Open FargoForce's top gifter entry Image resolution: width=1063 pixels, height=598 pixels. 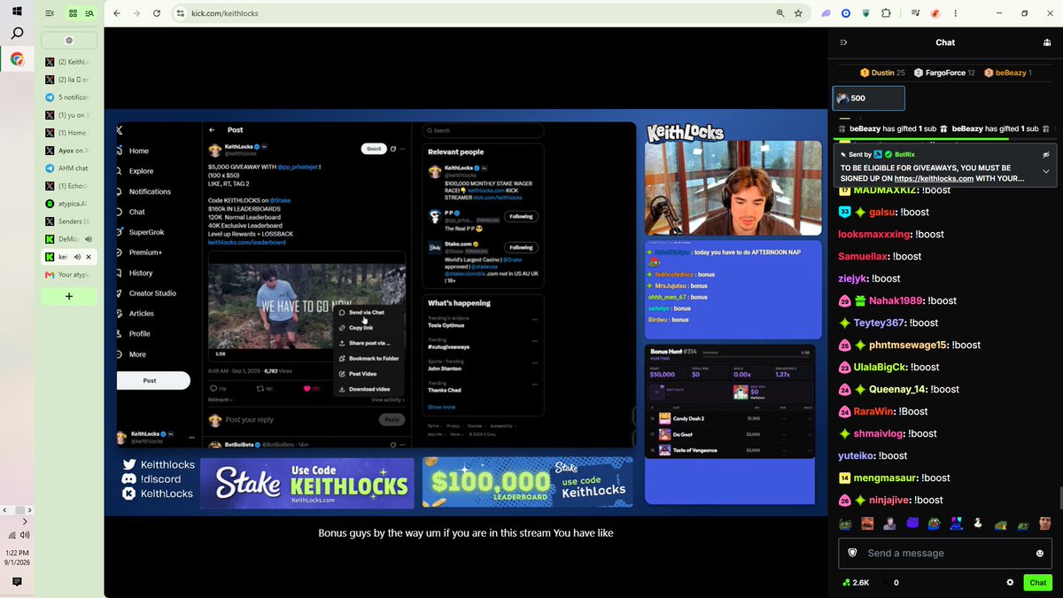pos(944,73)
